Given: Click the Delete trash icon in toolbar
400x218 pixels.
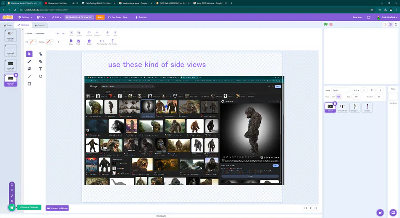Looking at the screenshot, I should click(x=89, y=42).
